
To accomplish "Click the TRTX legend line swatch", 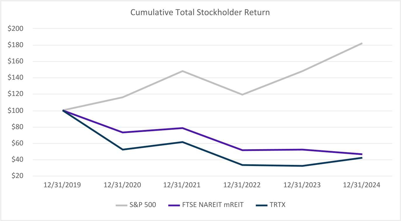I will (261, 205).
